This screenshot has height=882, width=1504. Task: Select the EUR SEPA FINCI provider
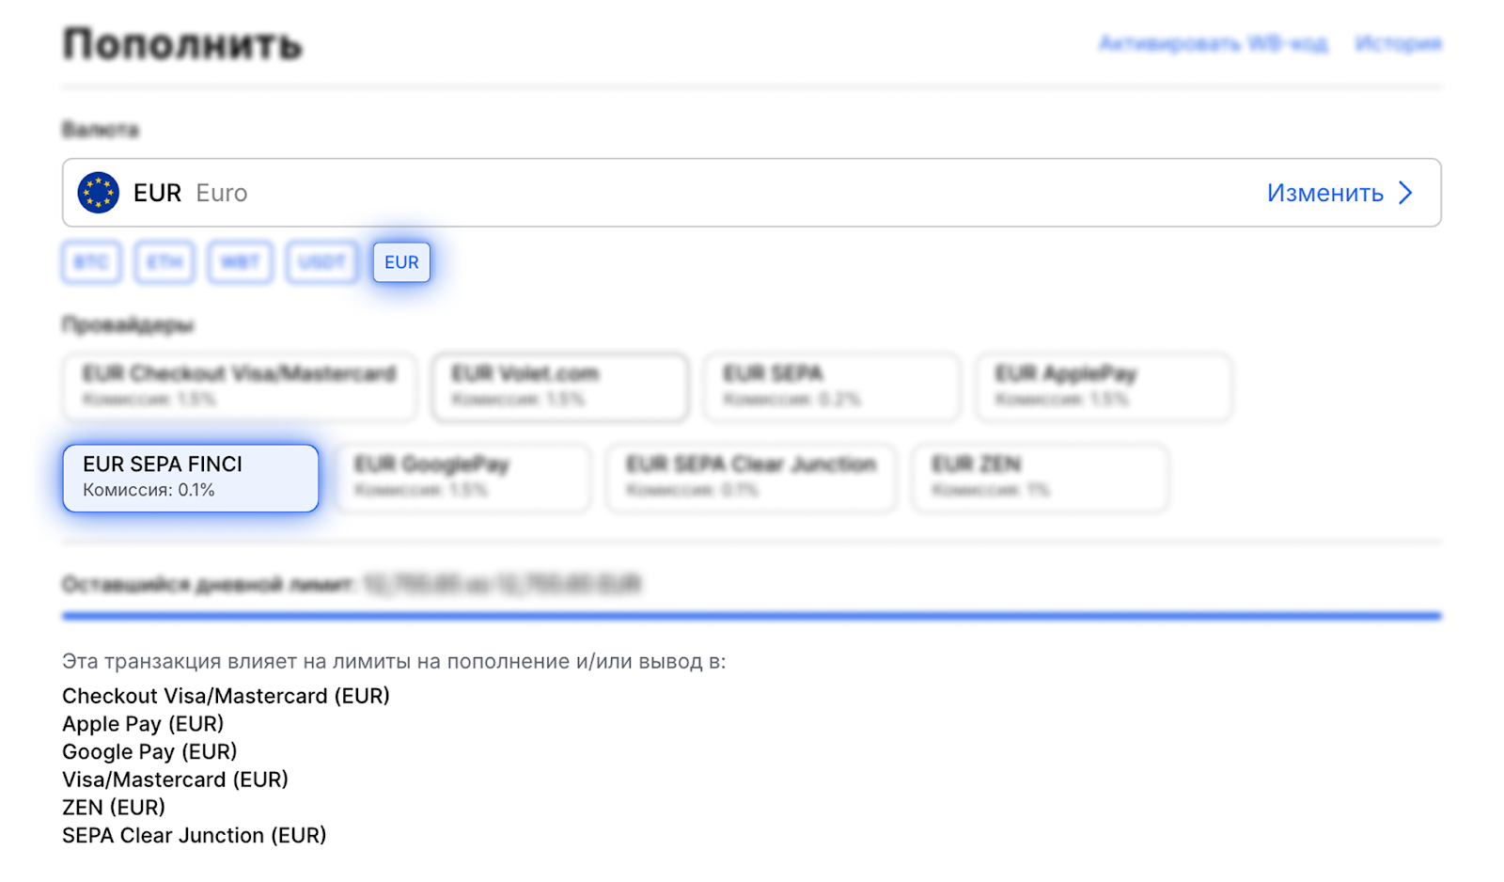click(191, 478)
